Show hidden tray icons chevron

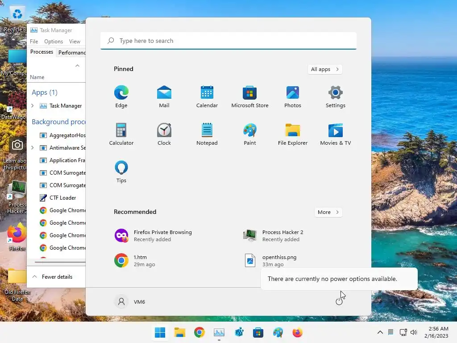[380, 332]
